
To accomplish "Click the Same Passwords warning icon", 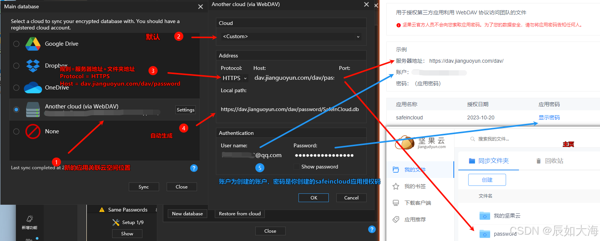I will (x=102, y=210).
